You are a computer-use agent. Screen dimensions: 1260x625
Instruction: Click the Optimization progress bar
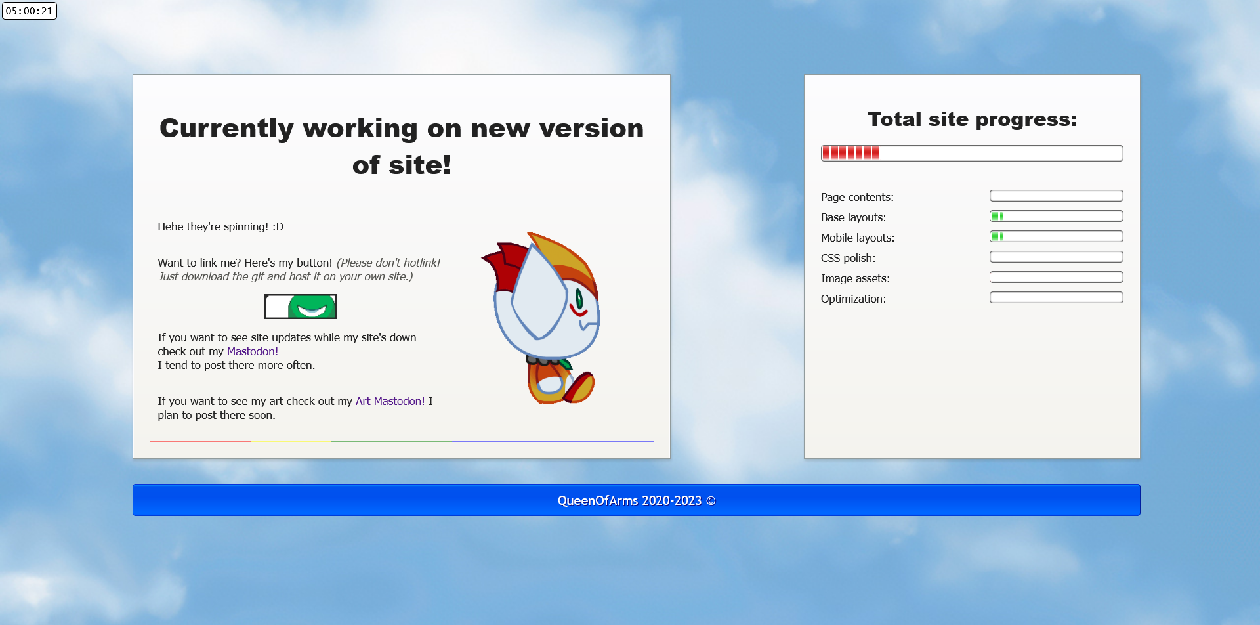(1056, 297)
